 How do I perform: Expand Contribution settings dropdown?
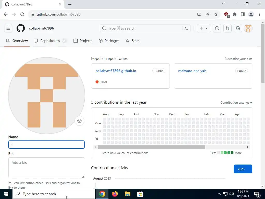point(236,103)
